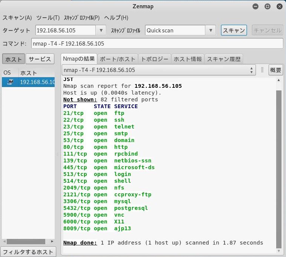Viewport: 286px width, 257px height.
Task: Click the 'http' service text
Action: [121, 147]
